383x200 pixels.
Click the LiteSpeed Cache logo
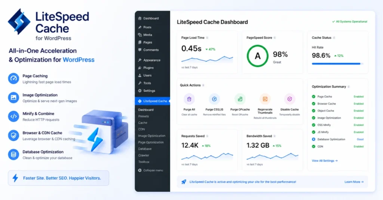tap(19, 21)
